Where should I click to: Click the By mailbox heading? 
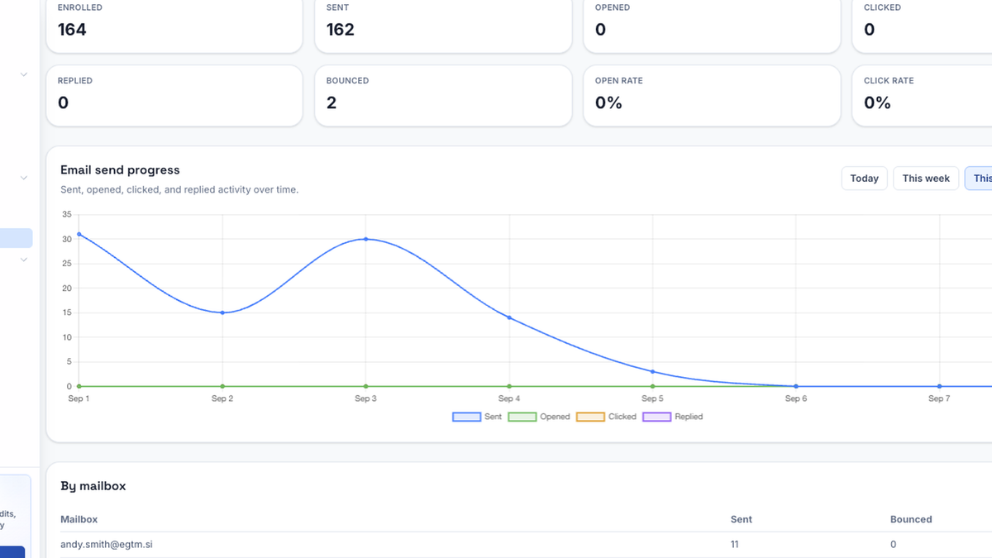(x=93, y=486)
